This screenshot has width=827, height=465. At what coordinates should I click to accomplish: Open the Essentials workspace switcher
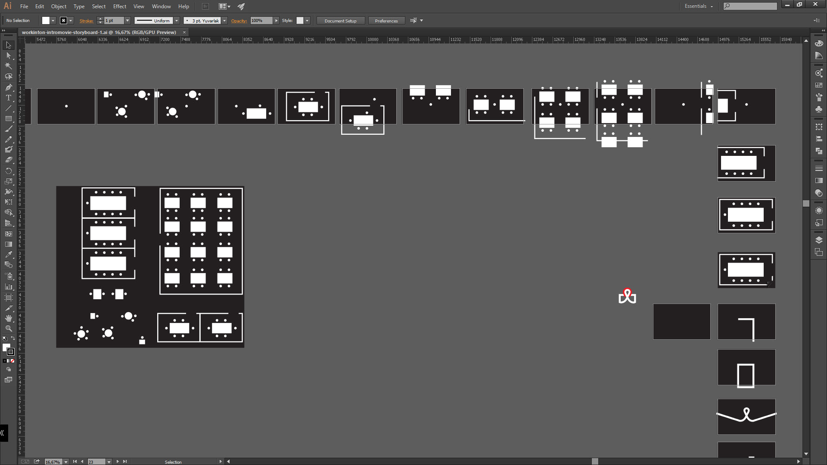tap(699, 6)
